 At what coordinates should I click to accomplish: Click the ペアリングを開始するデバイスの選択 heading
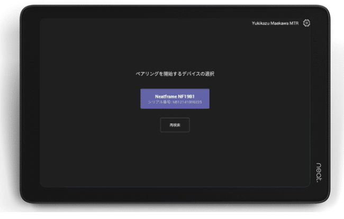175,74
